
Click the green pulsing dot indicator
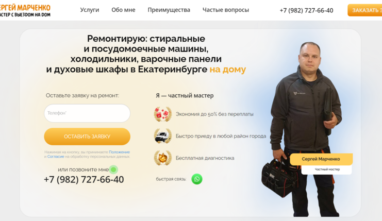coord(113,169)
